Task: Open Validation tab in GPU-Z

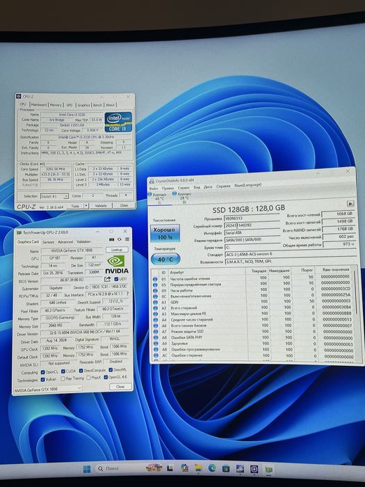Action: click(83, 241)
